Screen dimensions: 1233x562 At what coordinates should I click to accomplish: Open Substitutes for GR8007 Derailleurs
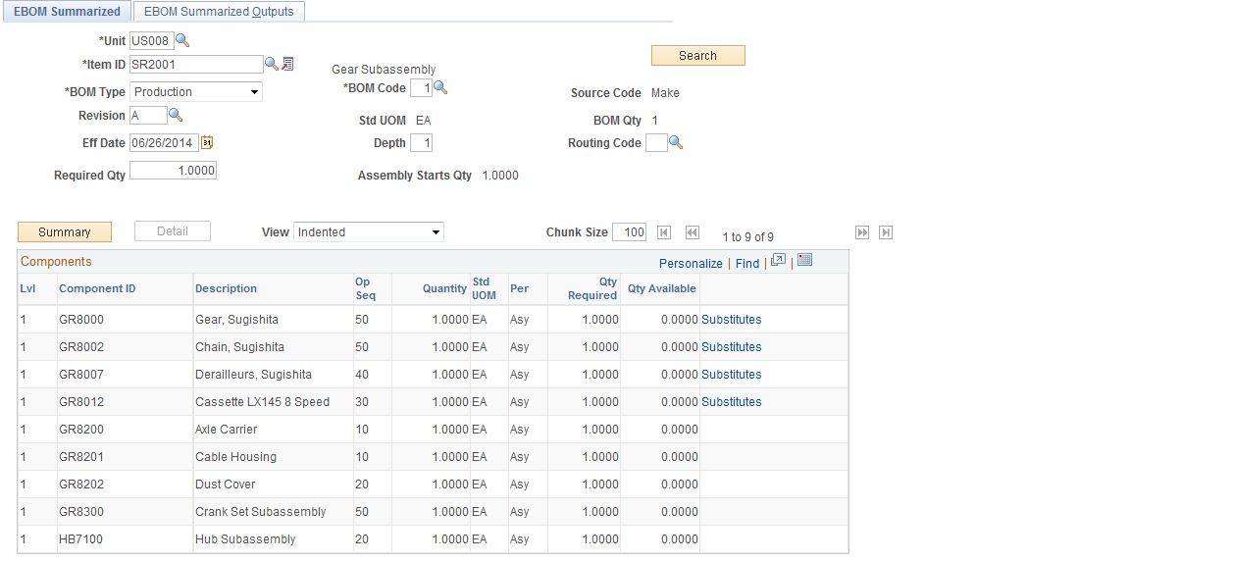pyautogui.click(x=732, y=375)
